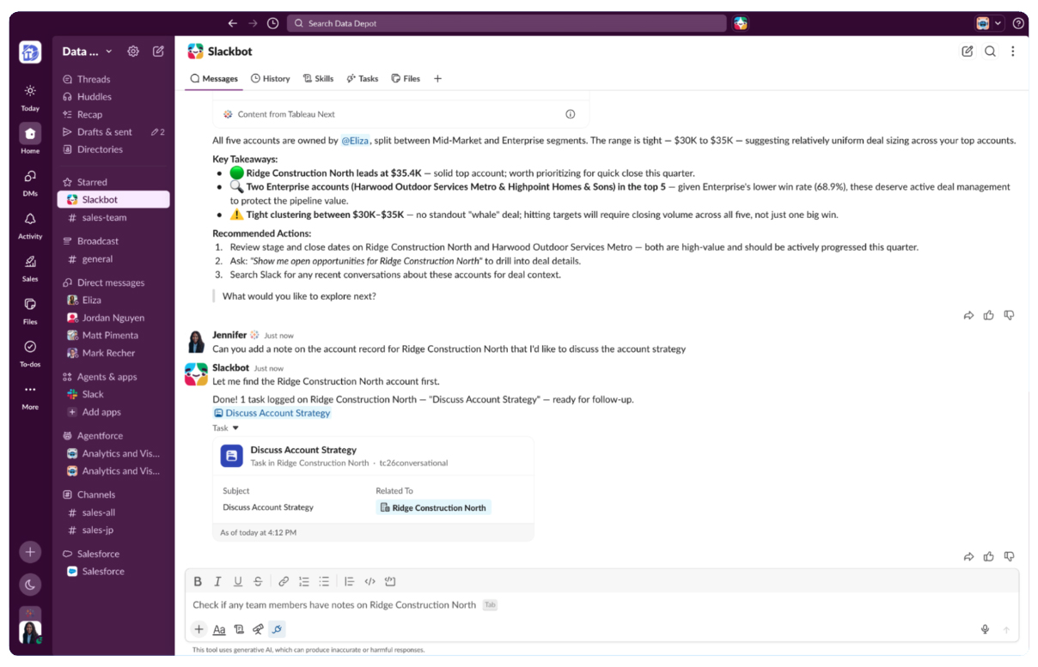
Task: Share the message below the task card
Action: [968, 556]
